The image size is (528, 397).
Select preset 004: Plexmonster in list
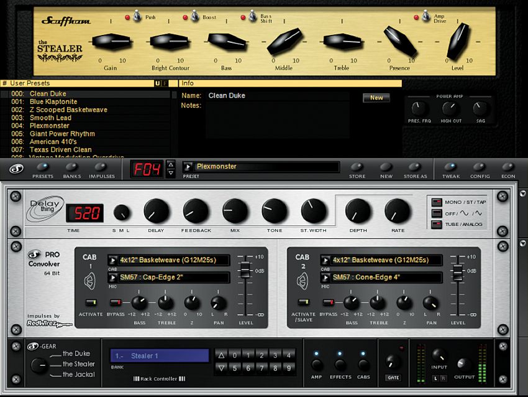tap(85, 126)
